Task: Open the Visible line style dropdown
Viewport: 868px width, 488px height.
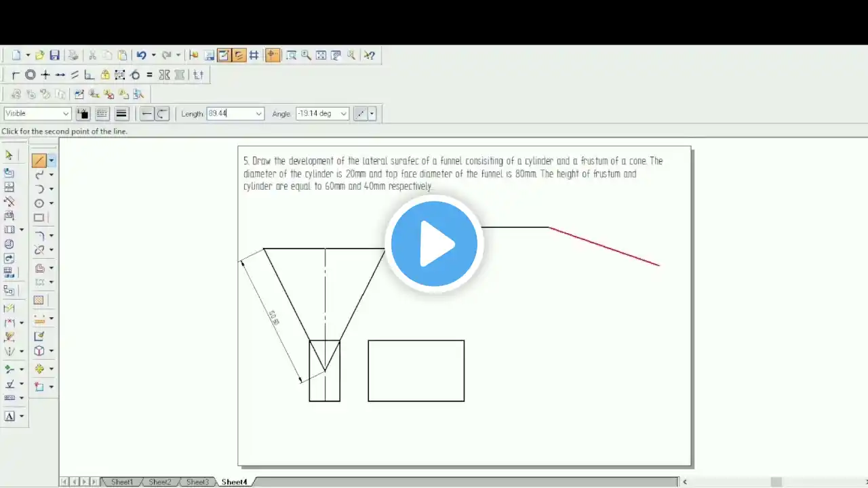Action: pyautogui.click(x=37, y=114)
